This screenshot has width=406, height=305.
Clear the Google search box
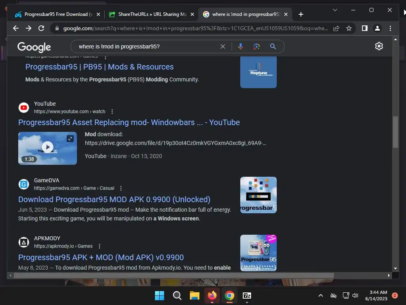[x=223, y=46]
